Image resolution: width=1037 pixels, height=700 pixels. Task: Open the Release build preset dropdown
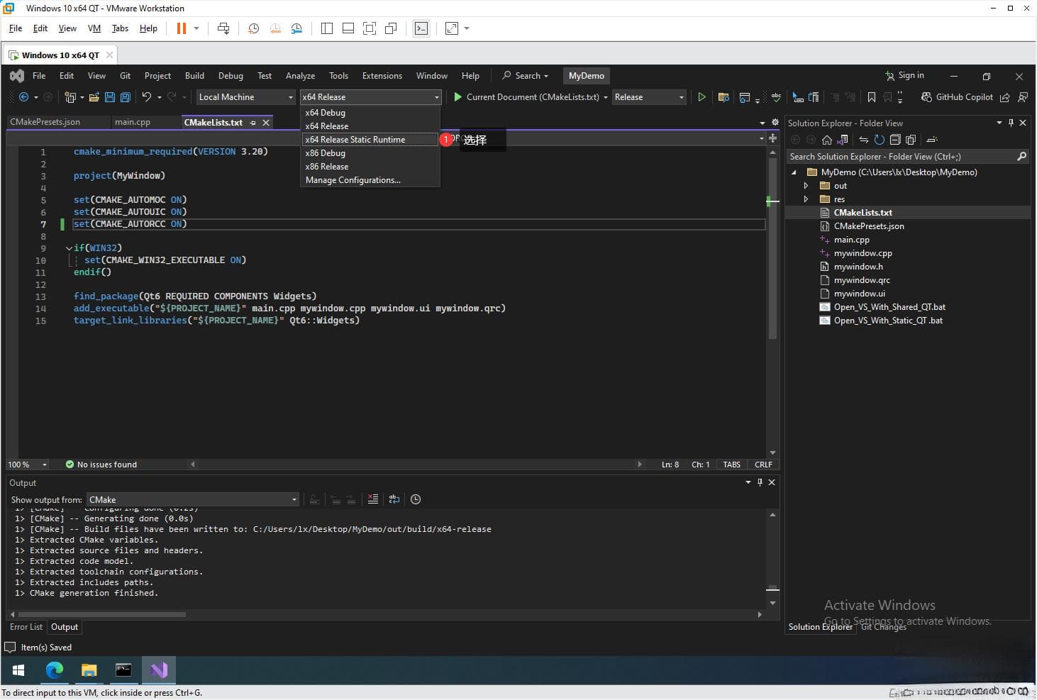pyautogui.click(x=649, y=97)
